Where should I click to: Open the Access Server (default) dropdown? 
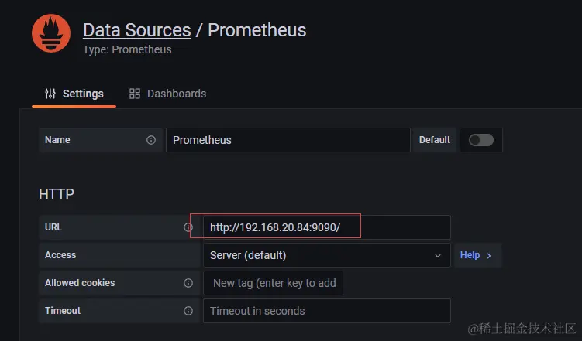click(326, 255)
